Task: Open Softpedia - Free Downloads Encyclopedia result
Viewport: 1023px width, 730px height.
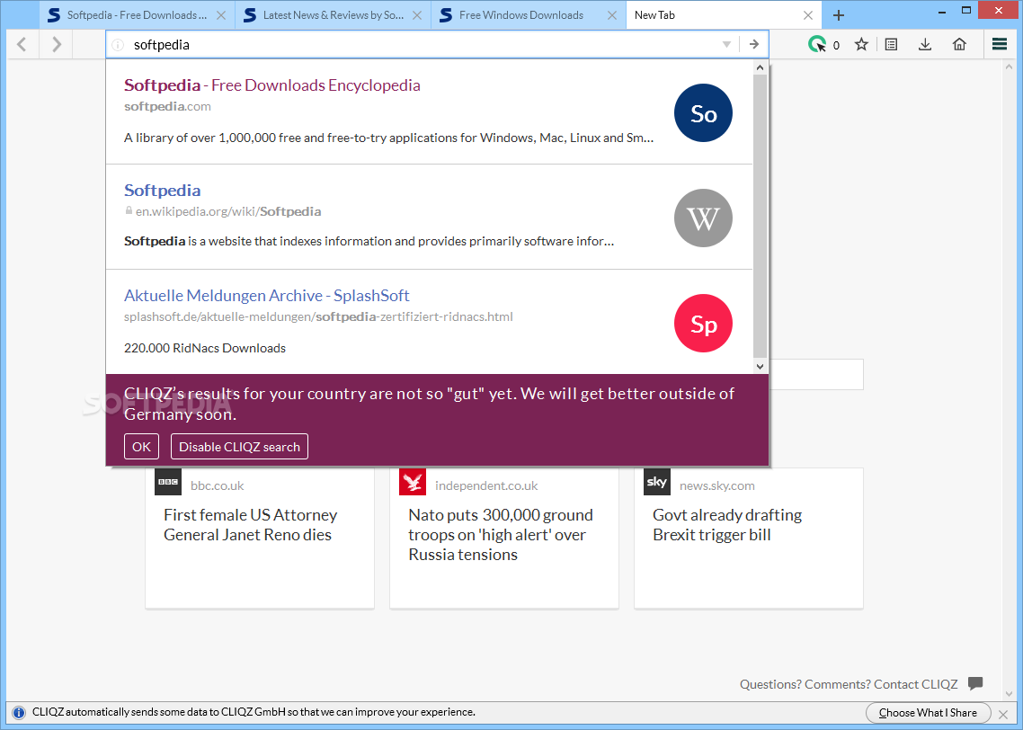Action: (x=272, y=85)
